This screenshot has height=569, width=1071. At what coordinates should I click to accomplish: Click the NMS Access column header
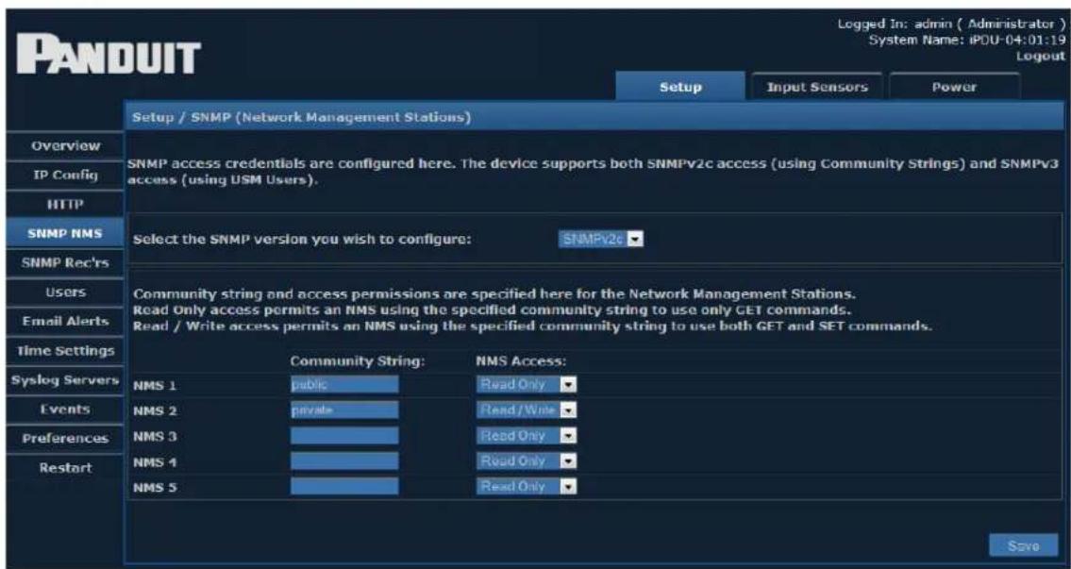click(521, 361)
